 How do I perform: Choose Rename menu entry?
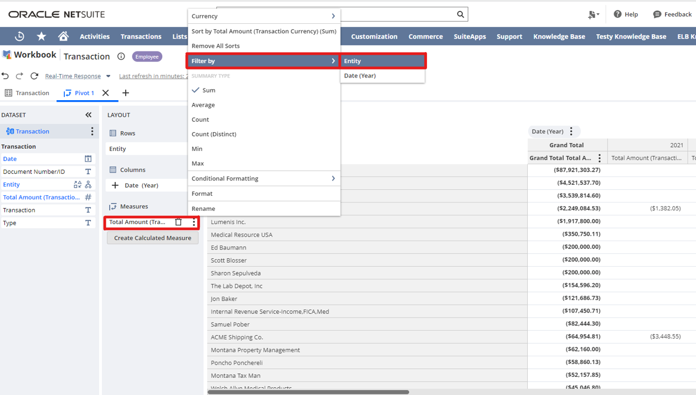pyautogui.click(x=264, y=209)
